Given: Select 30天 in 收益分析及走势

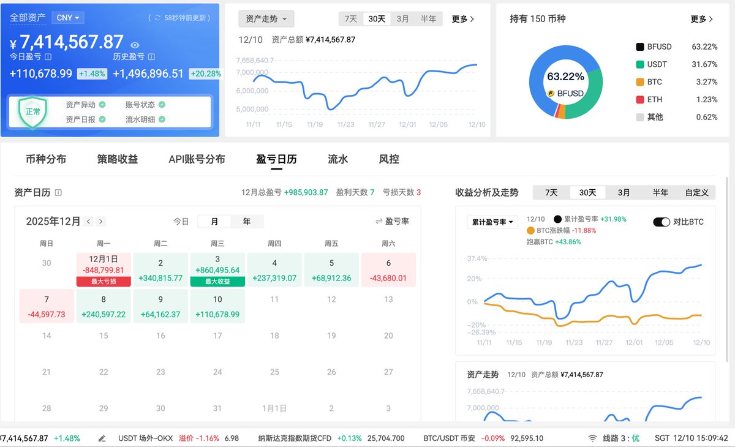Looking at the screenshot, I should pyautogui.click(x=587, y=192).
